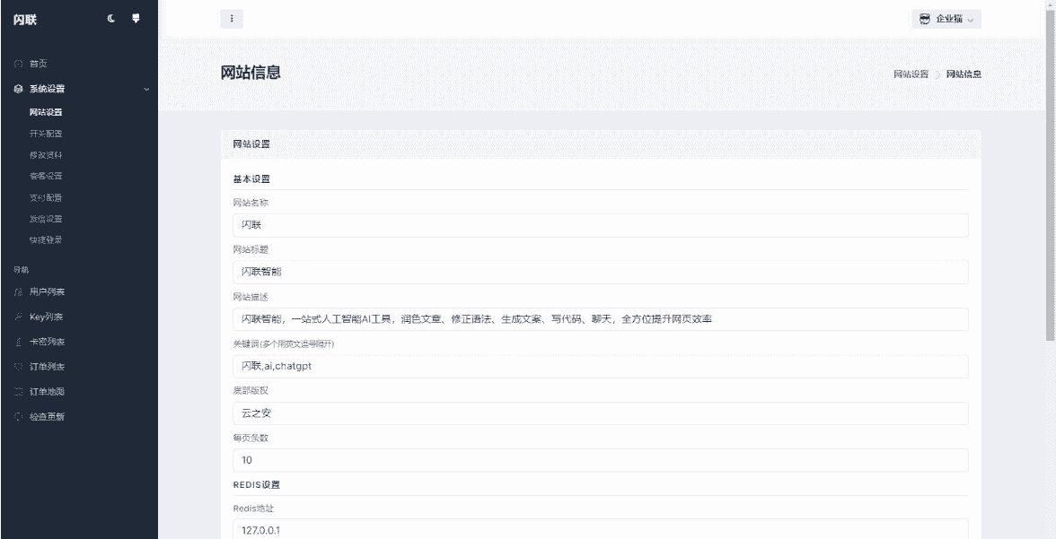Focus the 网站标题 field with 闪联智能
1056x539 pixels.
pyautogui.click(x=601, y=273)
